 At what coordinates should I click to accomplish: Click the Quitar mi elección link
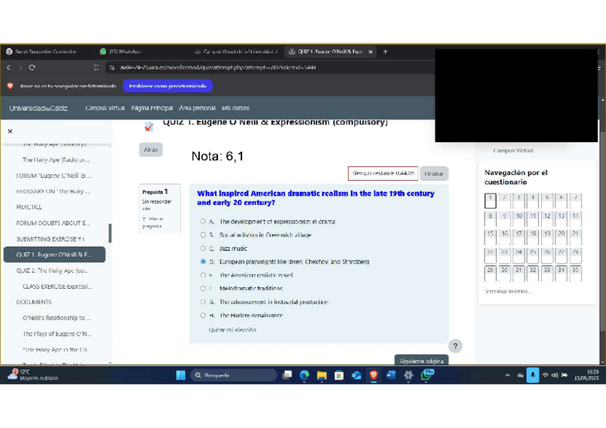pyautogui.click(x=232, y=330)
